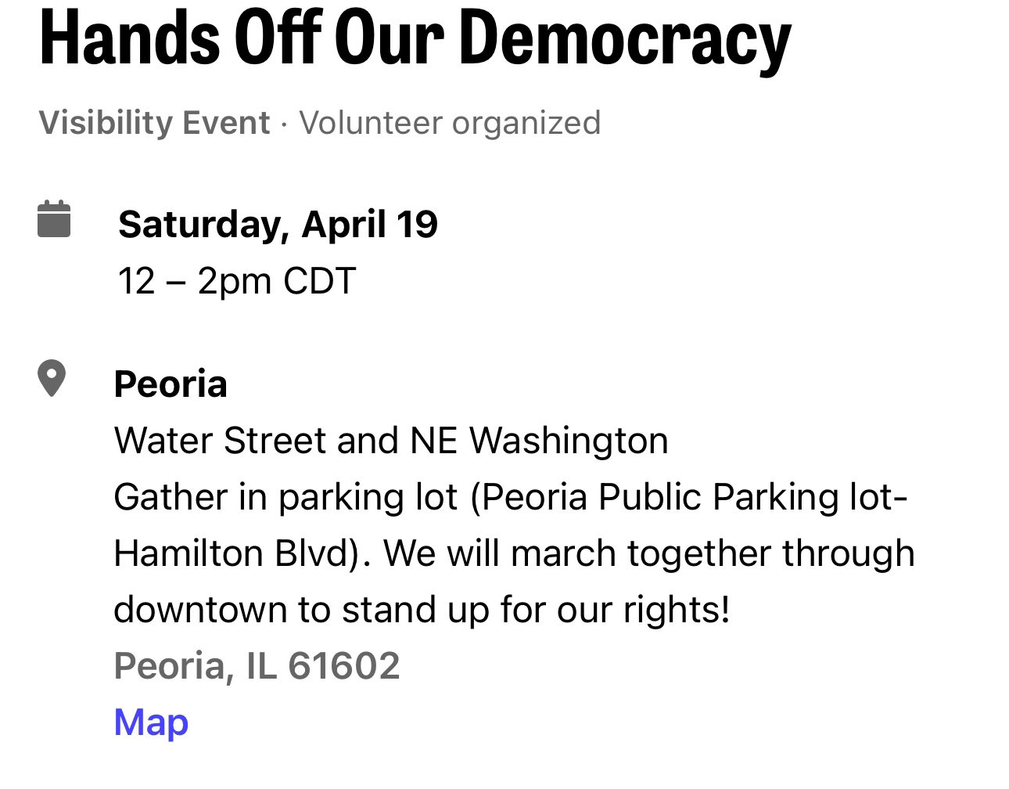Screen dimensions: 1009x789
Task: Click the word Democracy in heading
Action: (x=627, y=39)
